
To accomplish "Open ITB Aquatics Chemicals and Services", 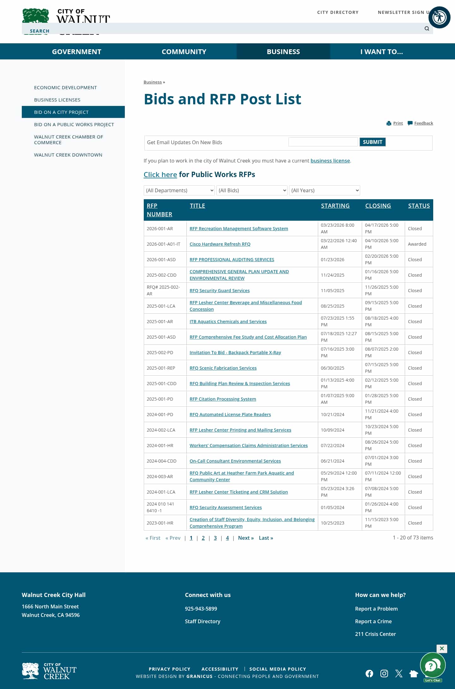I will click(228, 322).
